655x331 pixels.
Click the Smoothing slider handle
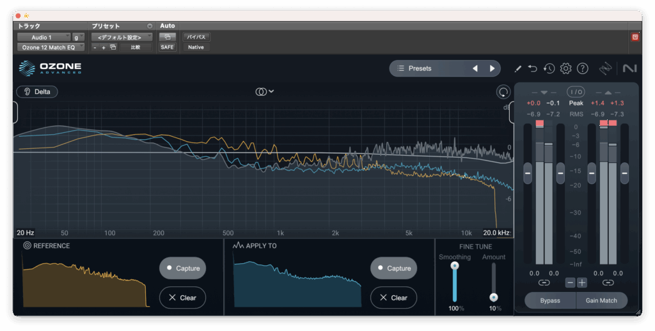tap(455, 266)
